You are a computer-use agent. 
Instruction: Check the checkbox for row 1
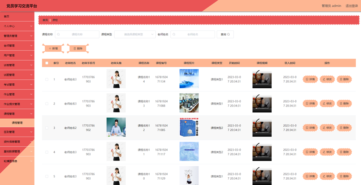pyautogui.click(x=47, y=79)
